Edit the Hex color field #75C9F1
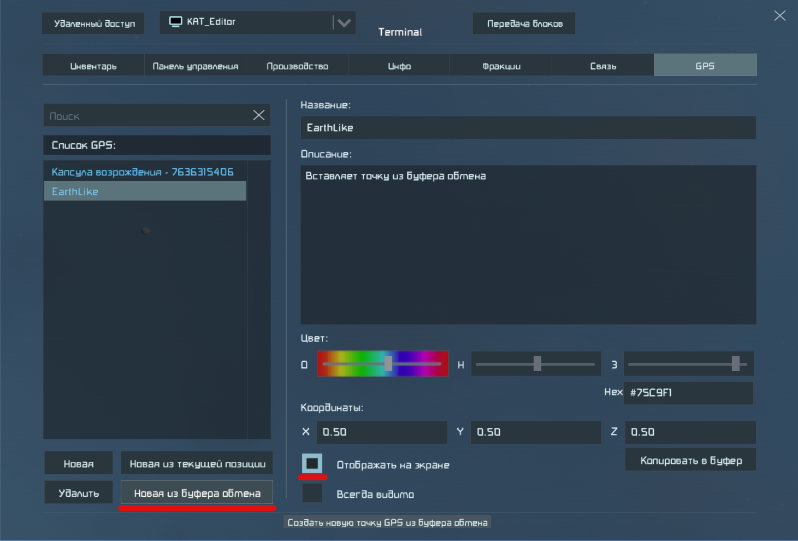The height and width of the screenshot is (541, 798). point(689,392)
